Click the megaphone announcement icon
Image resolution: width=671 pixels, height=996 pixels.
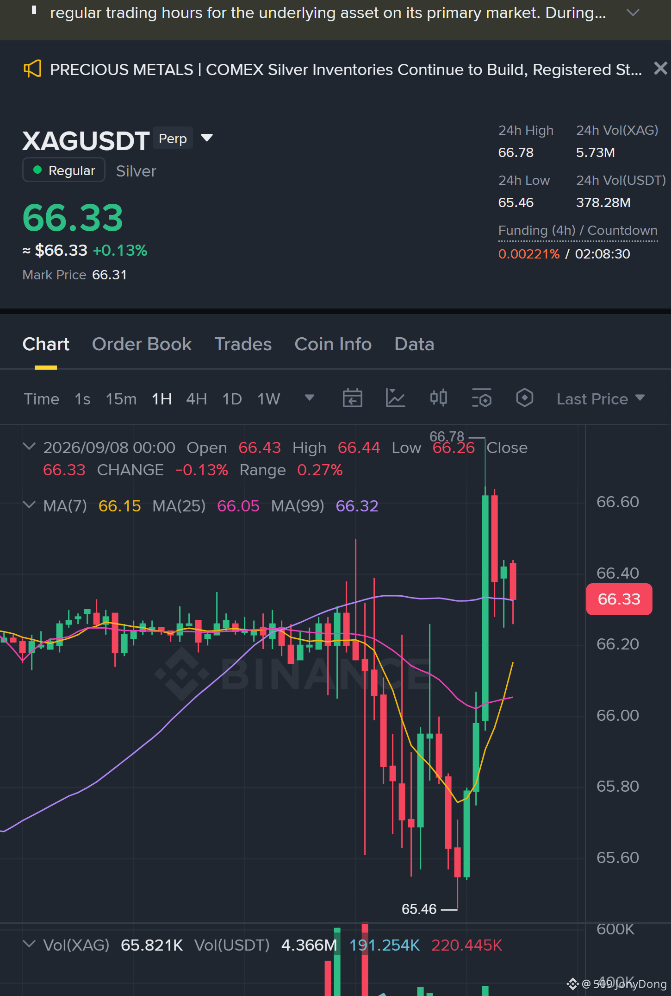coord(32,69)
